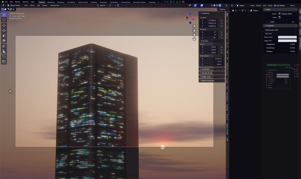Open the Options dropdown in viewport
Screen dimensions: 301x179
click(222, 9)
